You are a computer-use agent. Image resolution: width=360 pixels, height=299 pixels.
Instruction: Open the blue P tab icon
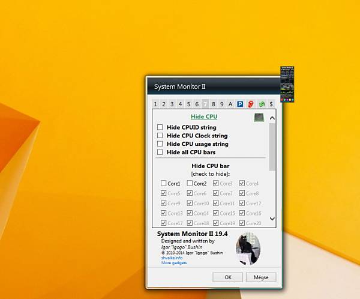(240, 104)
